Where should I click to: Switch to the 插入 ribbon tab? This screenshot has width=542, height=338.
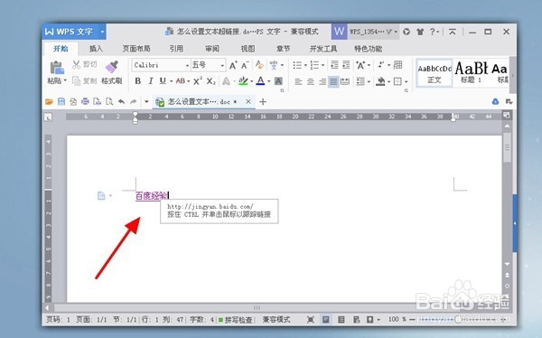pos(96,49)
